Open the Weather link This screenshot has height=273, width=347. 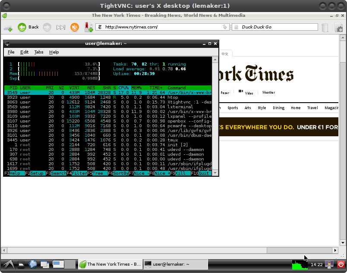268,92
